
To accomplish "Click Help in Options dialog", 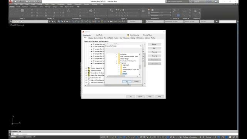I will [159, 97].
